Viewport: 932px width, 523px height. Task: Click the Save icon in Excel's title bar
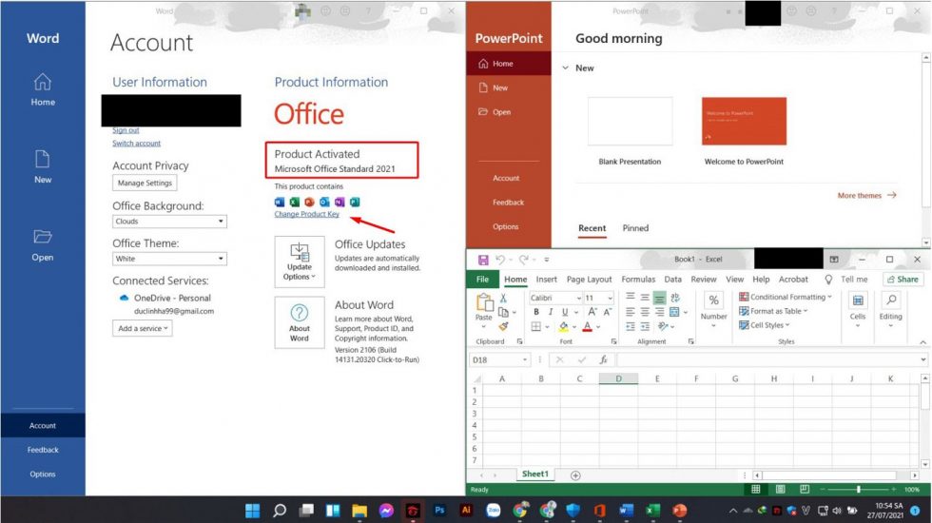pos(483,260)
